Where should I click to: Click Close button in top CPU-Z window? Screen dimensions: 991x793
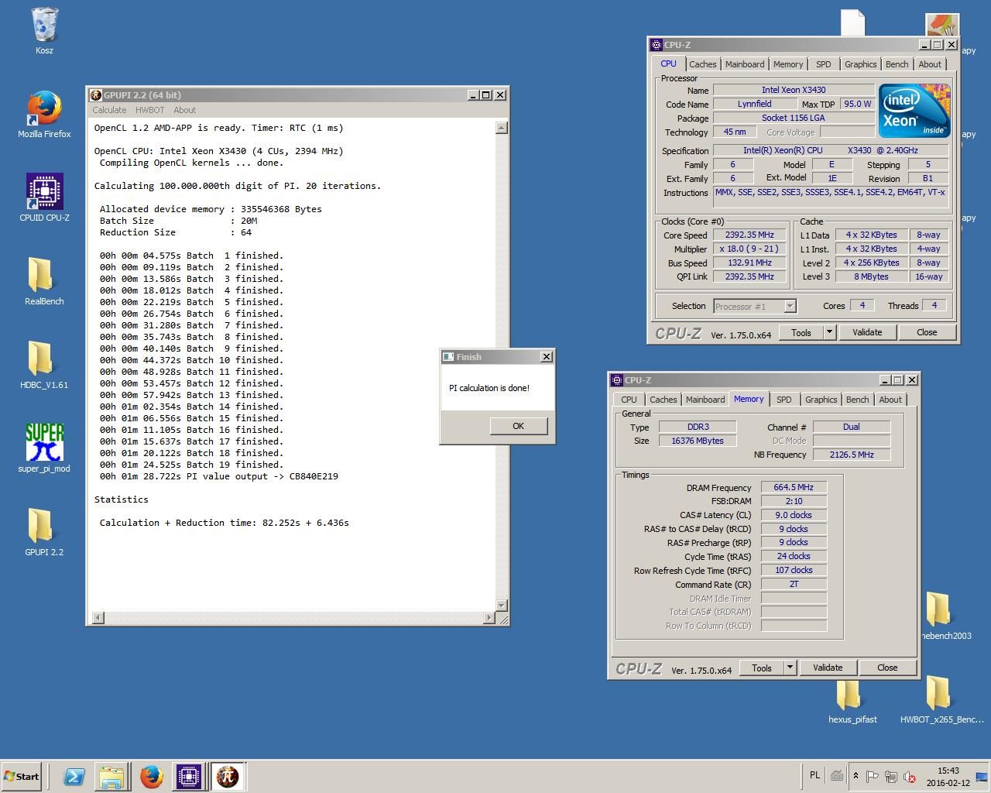(x=927, y=332)
